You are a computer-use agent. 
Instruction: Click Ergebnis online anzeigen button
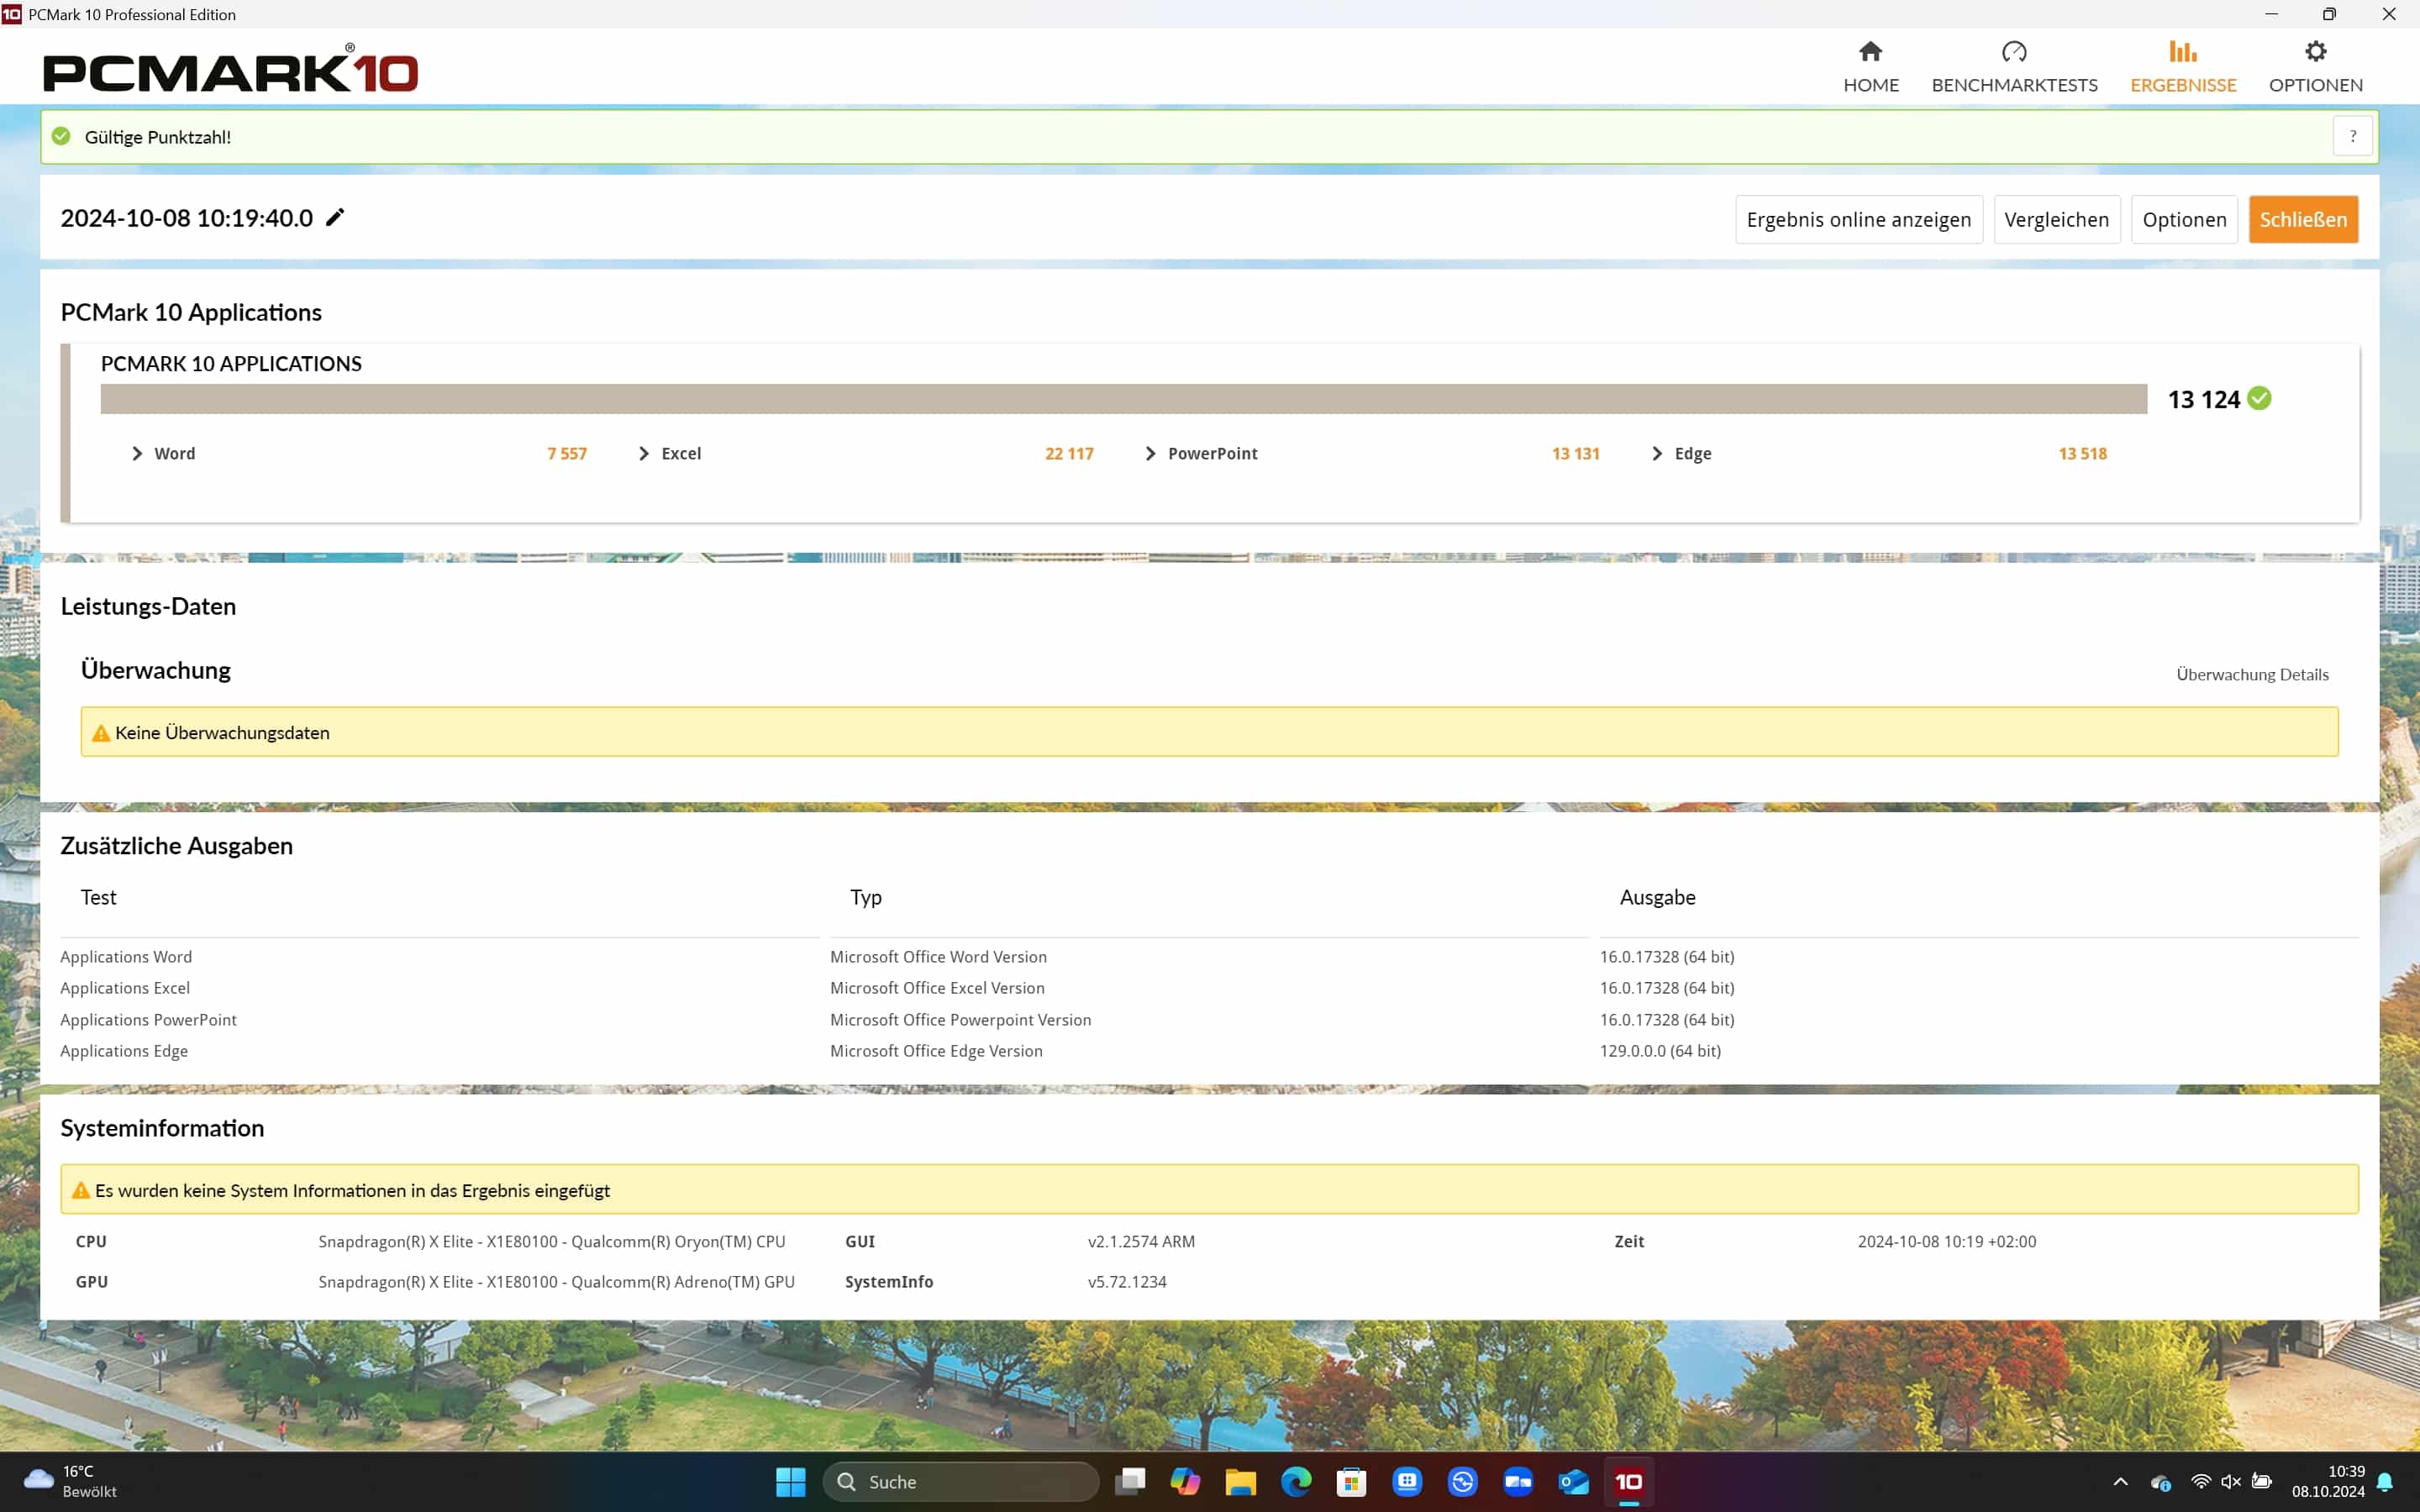pos(1858,219)
